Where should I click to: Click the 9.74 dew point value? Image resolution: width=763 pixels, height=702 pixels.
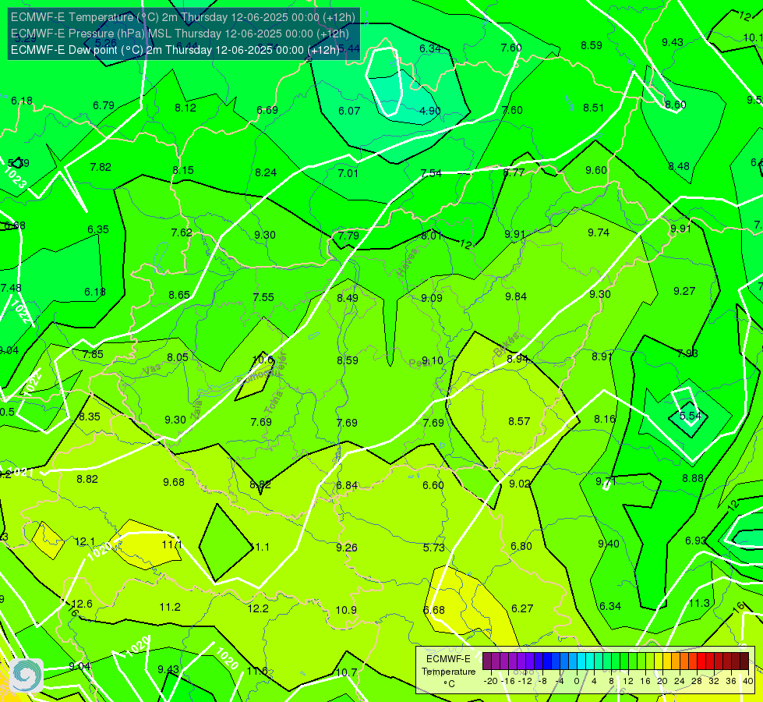tap(599, 233)
